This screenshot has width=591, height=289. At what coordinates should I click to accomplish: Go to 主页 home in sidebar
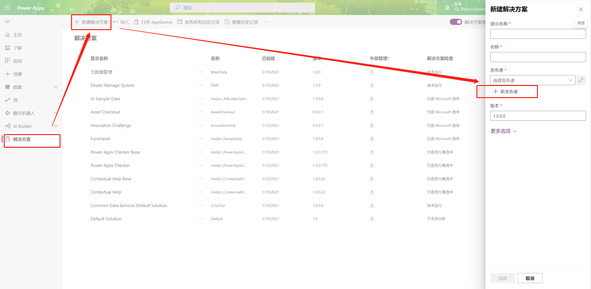click(x=18, y=35)
